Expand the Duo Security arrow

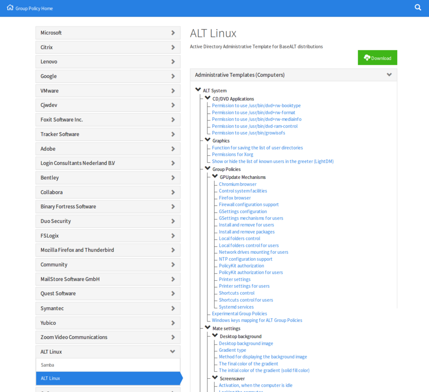tap(173, 221)
